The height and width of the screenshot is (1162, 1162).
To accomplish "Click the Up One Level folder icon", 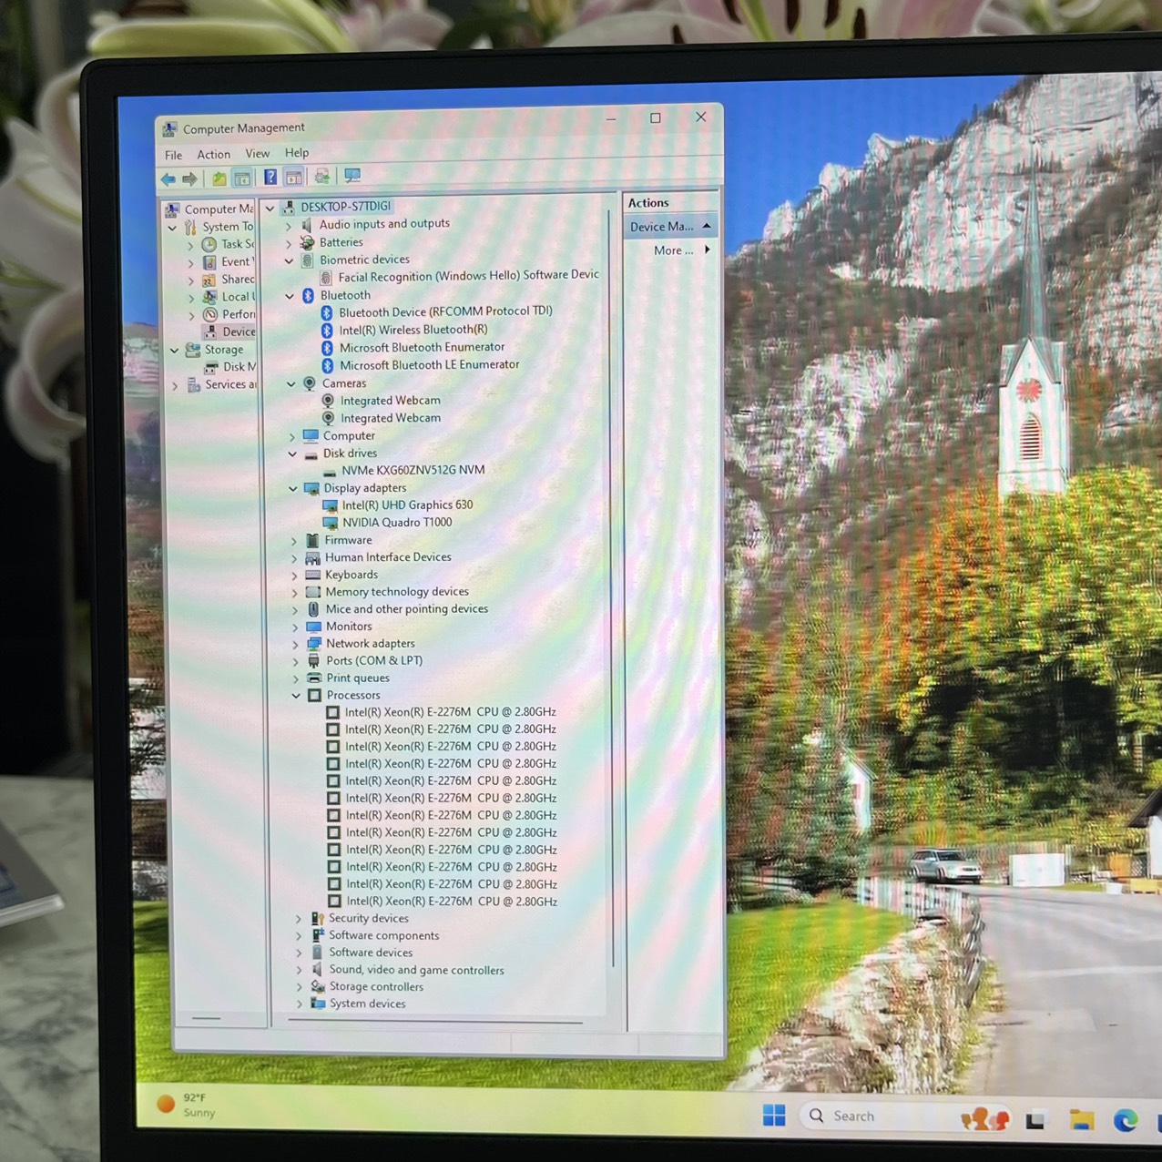I will coord(219,178).
